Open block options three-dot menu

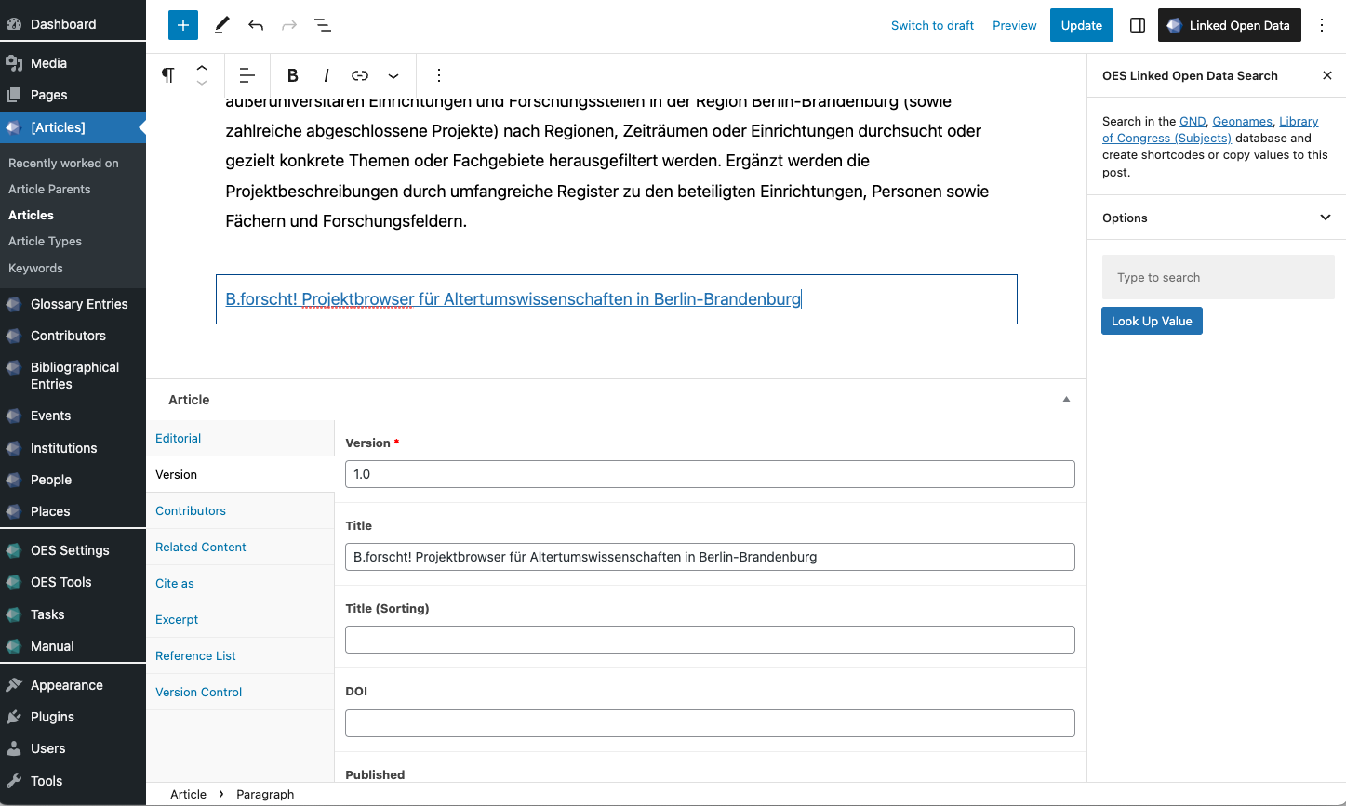point(439,75)
